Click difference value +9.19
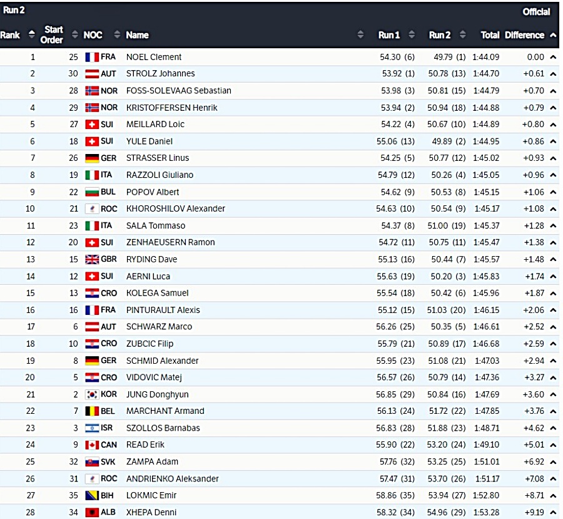The image size is (563, 519). (x=534, y=513)
